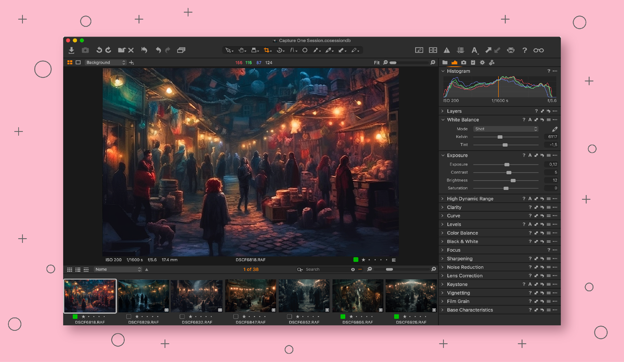Click the Import images icon

(x=71, y=50)
